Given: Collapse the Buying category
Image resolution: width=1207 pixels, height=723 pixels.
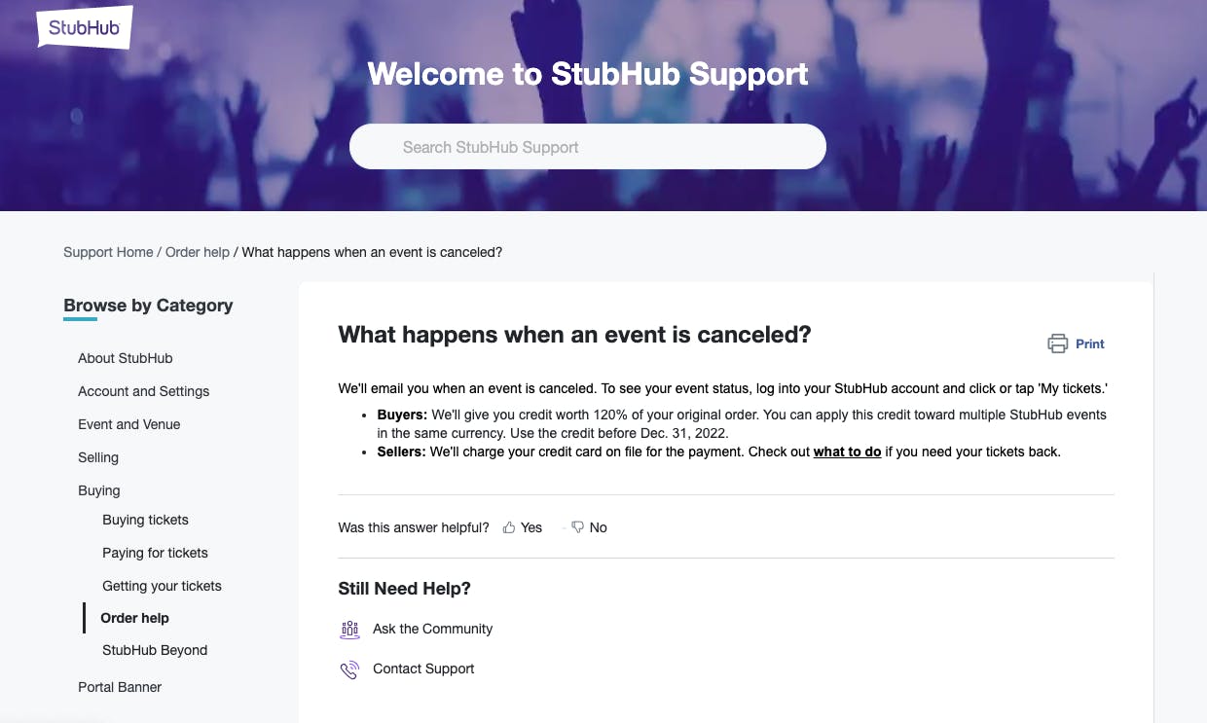Looking at the screenshot, I should [x=99, y=490].
